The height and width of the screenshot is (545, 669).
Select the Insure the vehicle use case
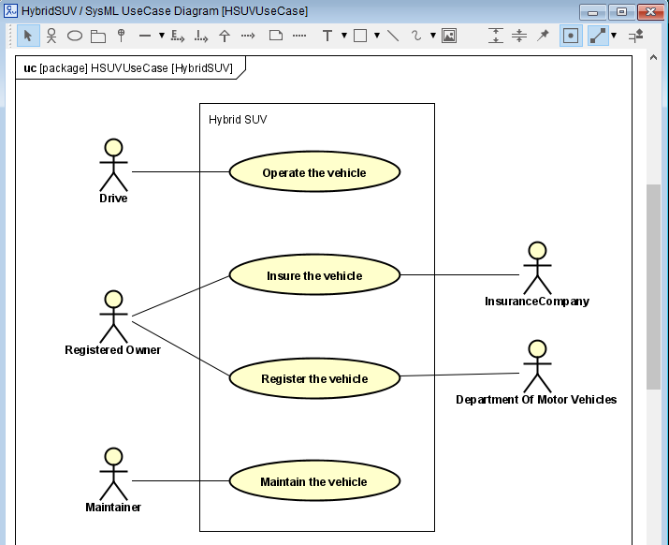[315, 275]
